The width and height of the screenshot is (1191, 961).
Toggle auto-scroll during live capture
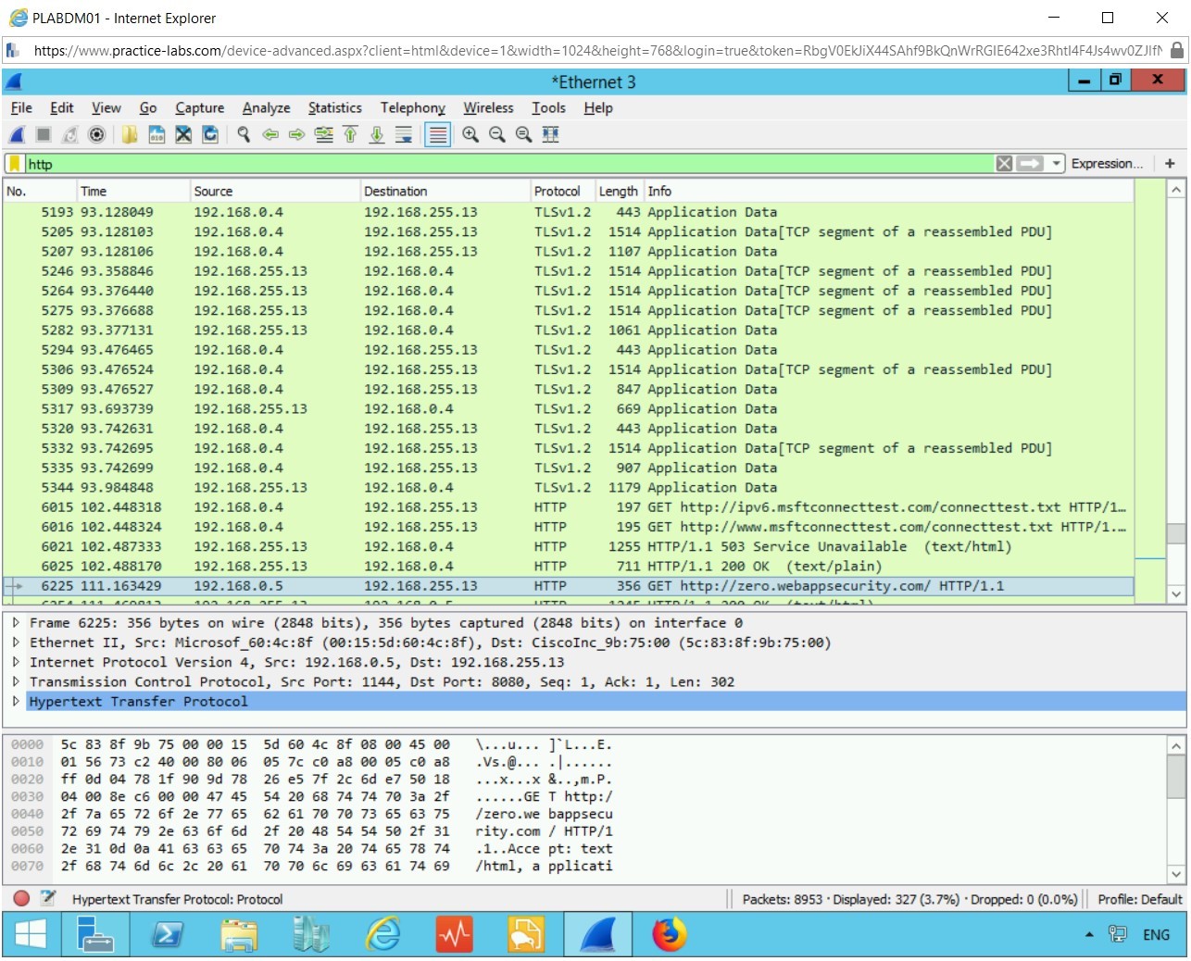(x=404, y=135)
